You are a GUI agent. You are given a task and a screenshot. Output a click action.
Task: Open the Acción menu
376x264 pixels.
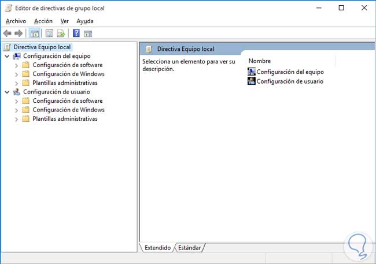coord(43,21)
